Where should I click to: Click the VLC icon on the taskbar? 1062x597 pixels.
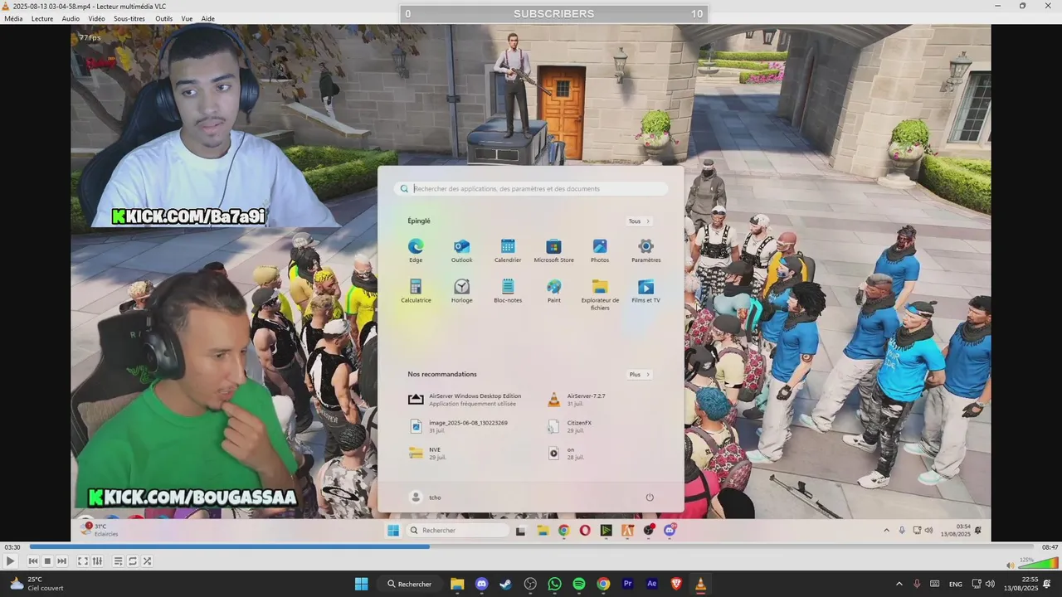click(x=700, y=584)
